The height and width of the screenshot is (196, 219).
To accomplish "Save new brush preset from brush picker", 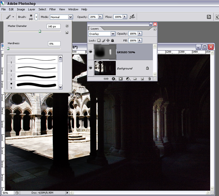I will (x=67, y=33).
